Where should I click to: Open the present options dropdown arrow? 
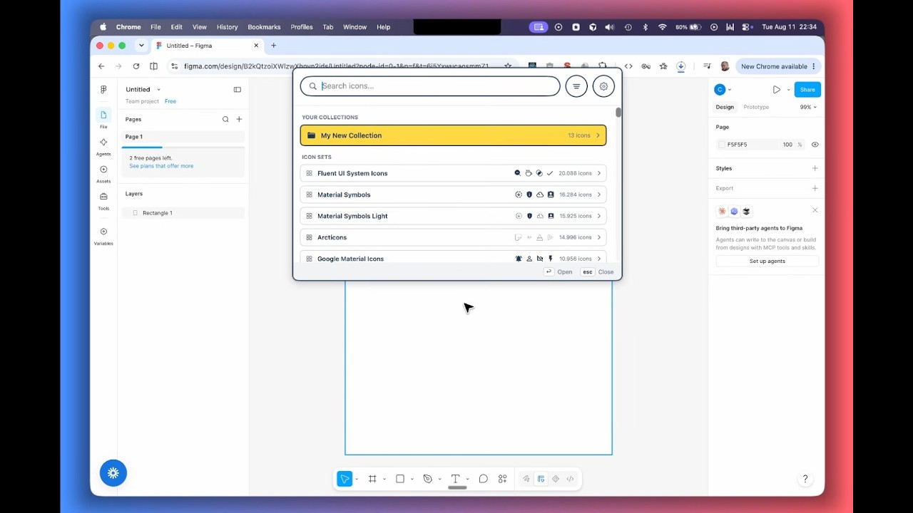(788, 90)
